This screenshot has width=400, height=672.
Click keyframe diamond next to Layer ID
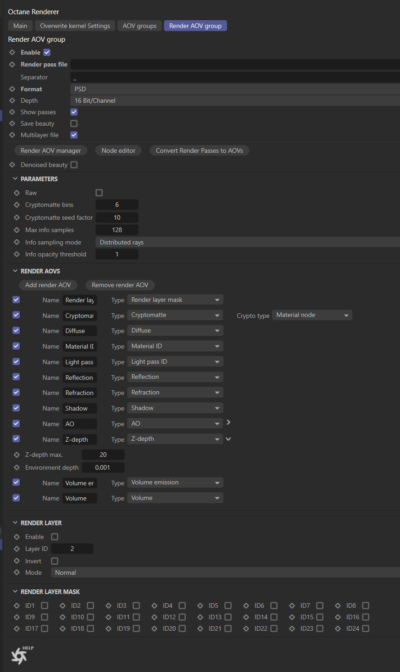(17, 549)
